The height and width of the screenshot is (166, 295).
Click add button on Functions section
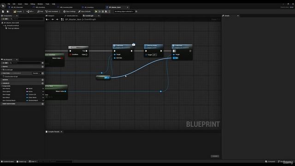click(42, 73)
